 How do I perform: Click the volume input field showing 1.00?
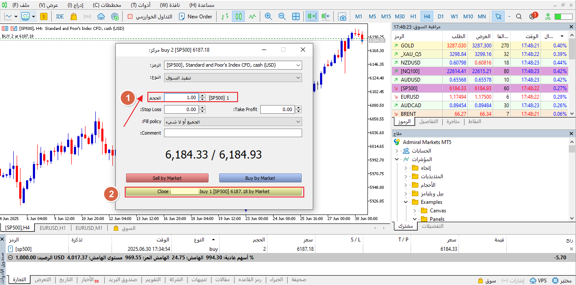point(181,97)
